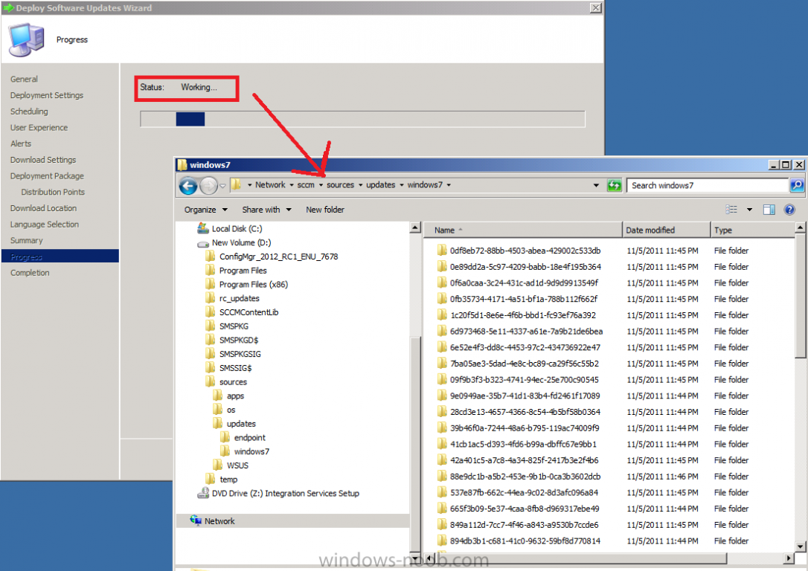
Task: Click folder name 42a401c5-a7c8-4a34-825f-2417b3e2f4b6
Action: (x=524, y=460)
